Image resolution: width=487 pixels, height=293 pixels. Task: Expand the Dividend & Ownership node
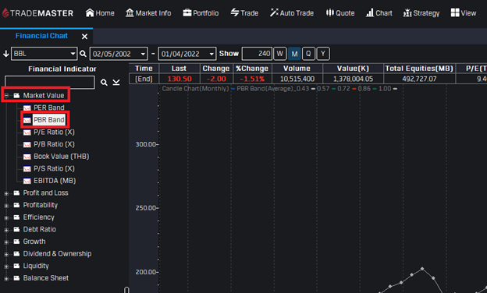coord(6,254)
